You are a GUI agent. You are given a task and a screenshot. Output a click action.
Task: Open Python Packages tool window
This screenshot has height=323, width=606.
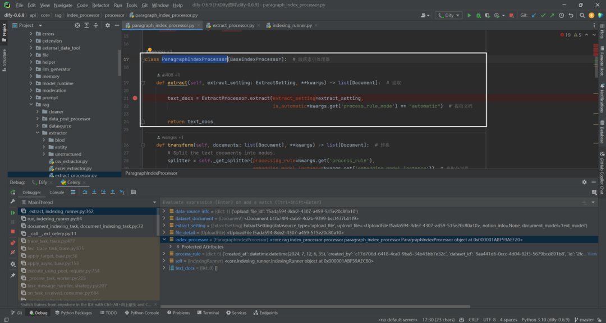pyautogui.click(x=74, y=313)
